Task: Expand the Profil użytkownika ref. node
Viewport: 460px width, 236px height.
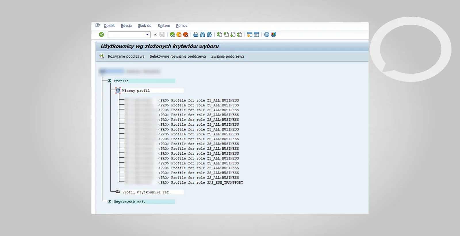Action: tap(118, 192)
